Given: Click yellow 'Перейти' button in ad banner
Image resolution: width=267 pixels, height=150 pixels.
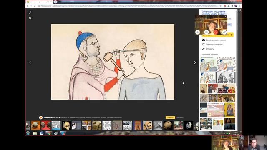Looking at the screenshot, I should (170, 117).
